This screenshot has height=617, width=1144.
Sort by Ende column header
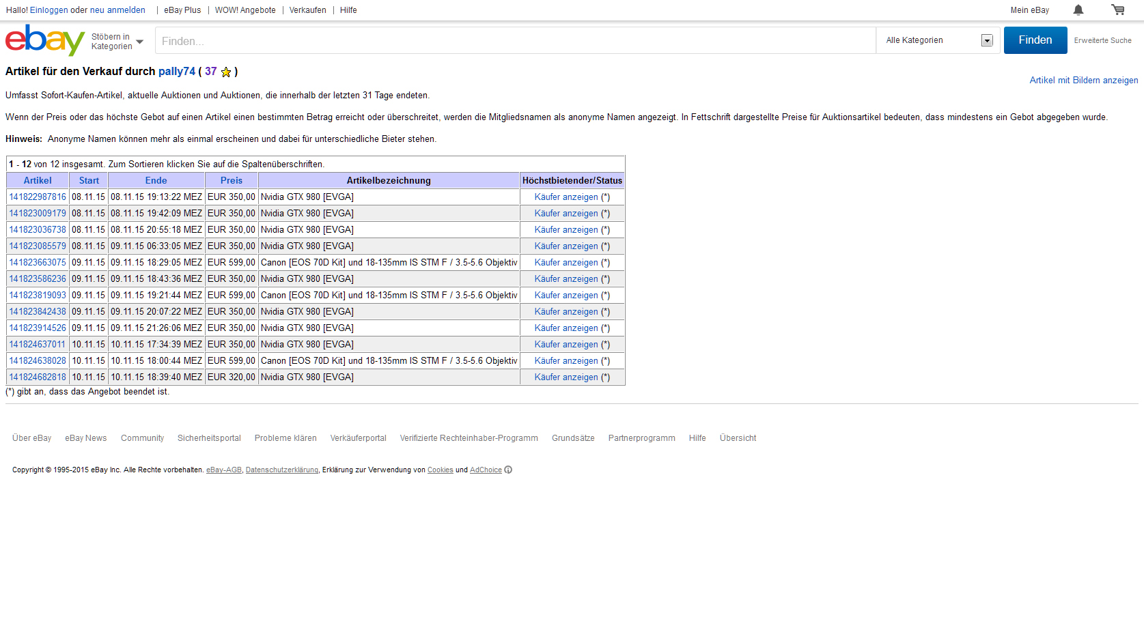click(x=156, y=181)
